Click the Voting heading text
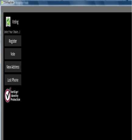Screen dimensions: 132x140 15,22
